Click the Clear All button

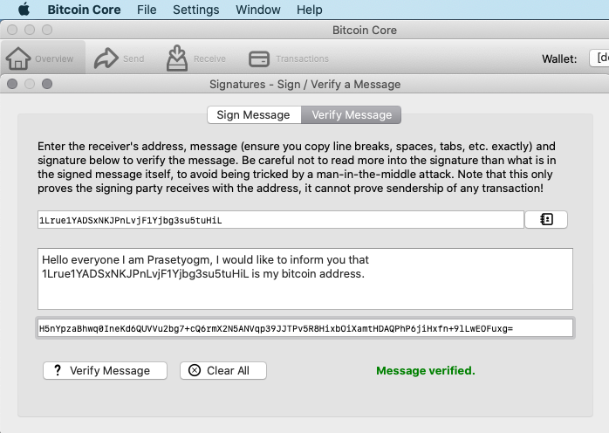coord(223,370)
